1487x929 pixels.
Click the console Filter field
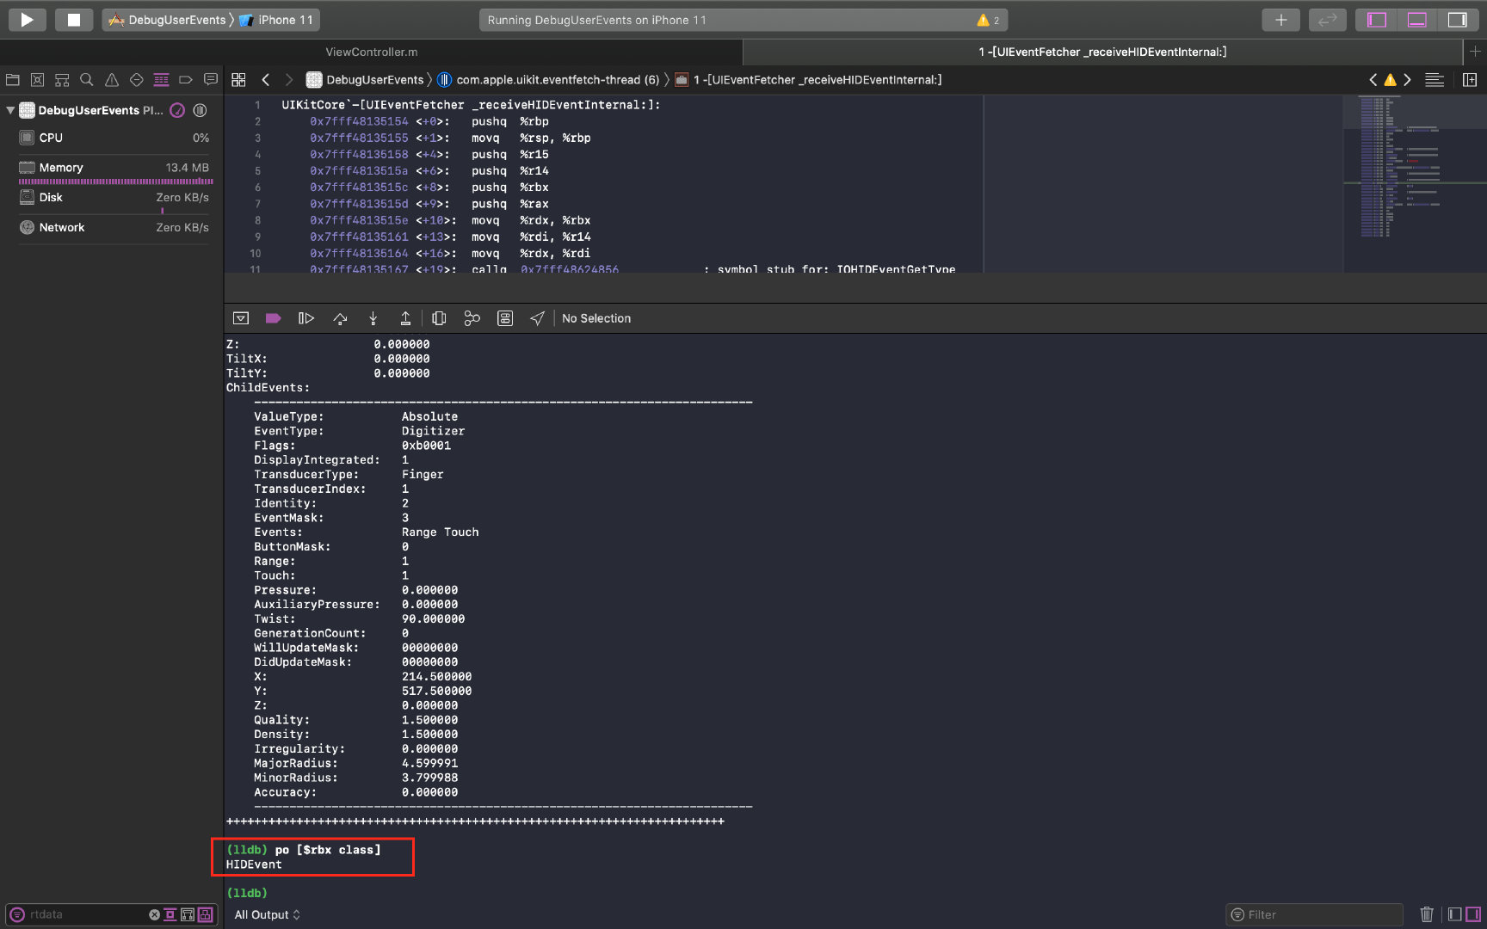click(1314, 914)
